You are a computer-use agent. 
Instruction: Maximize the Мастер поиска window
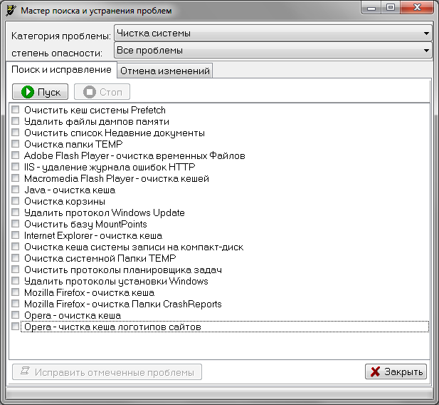[391, 8]
